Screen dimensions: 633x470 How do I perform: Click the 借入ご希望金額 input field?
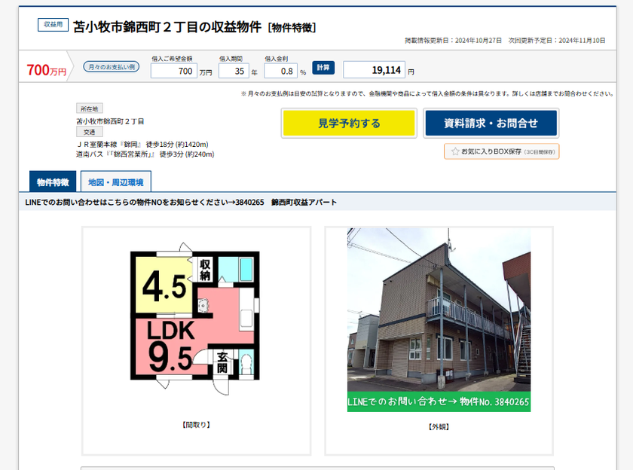[174, 71]
